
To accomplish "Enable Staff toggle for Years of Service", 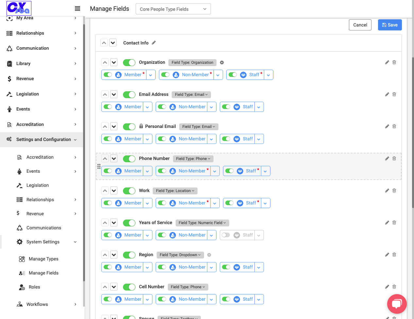I will point(226,235).
